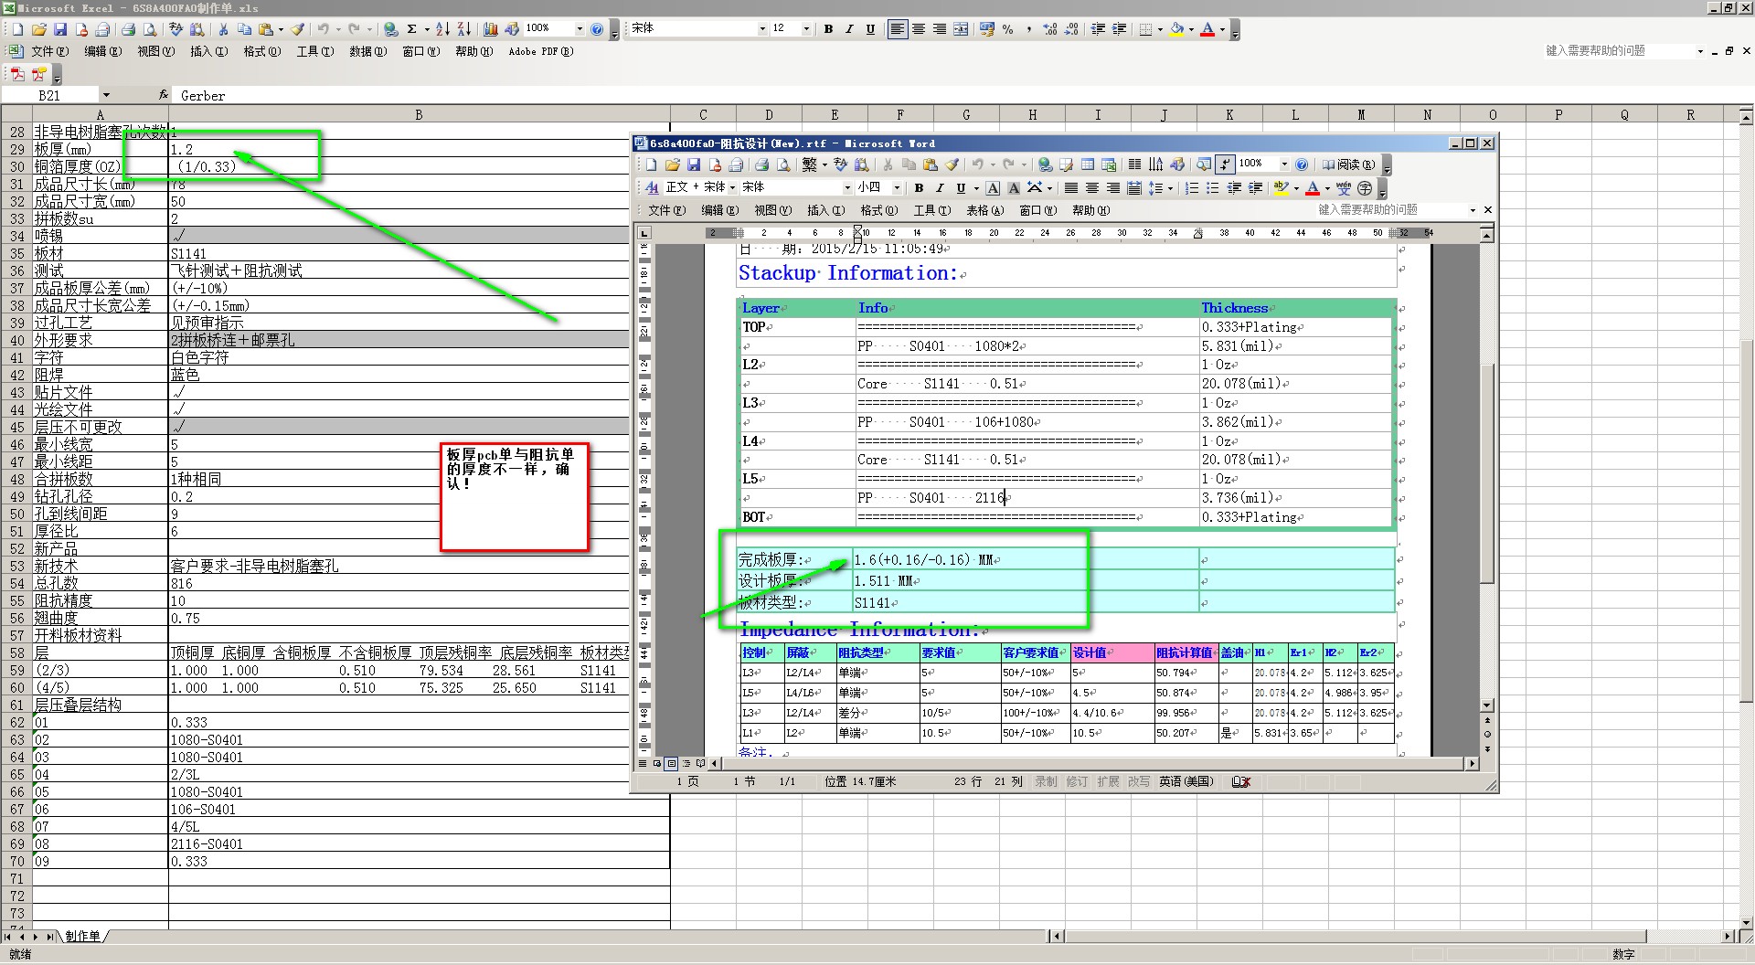This screenshot has width=1755, height=965.
Task: Open Excel's zoom percentage dropdown
Action: pyautogui.click(x=580, y=29)
